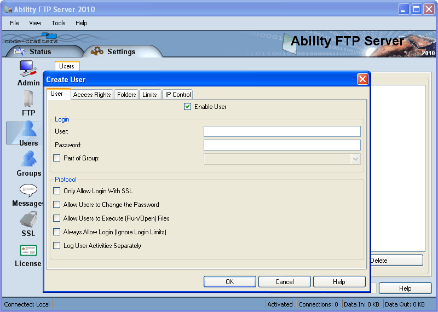The height and width of the screenshot is (312, 438).
Task: Open the View menu
Action: pyautogui.click(x=35, y=23)
